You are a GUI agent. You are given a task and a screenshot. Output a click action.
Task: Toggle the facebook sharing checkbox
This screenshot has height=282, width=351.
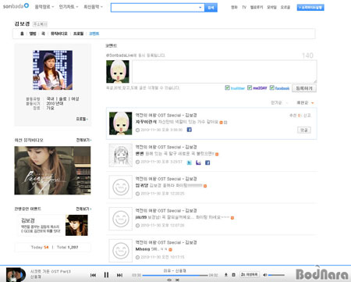click(x=272, y=87)
